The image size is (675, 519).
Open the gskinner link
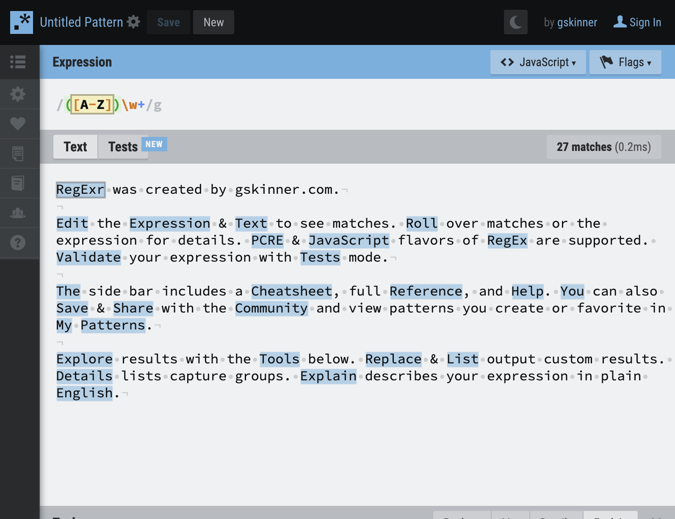577,22
